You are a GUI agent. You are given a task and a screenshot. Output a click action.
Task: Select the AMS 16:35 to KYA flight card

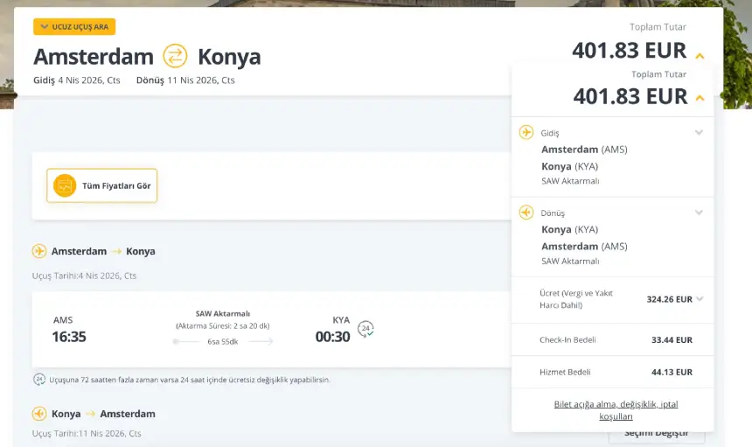coord(262,330)
